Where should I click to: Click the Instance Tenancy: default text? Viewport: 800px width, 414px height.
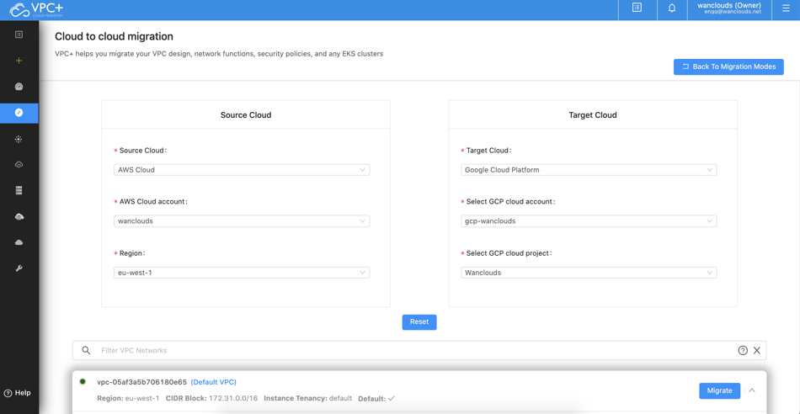point(307,398)
